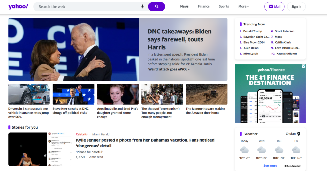This screenshot has width=327, height=171.
Task: Select trending topic Mpox
Action: point(278,37)
